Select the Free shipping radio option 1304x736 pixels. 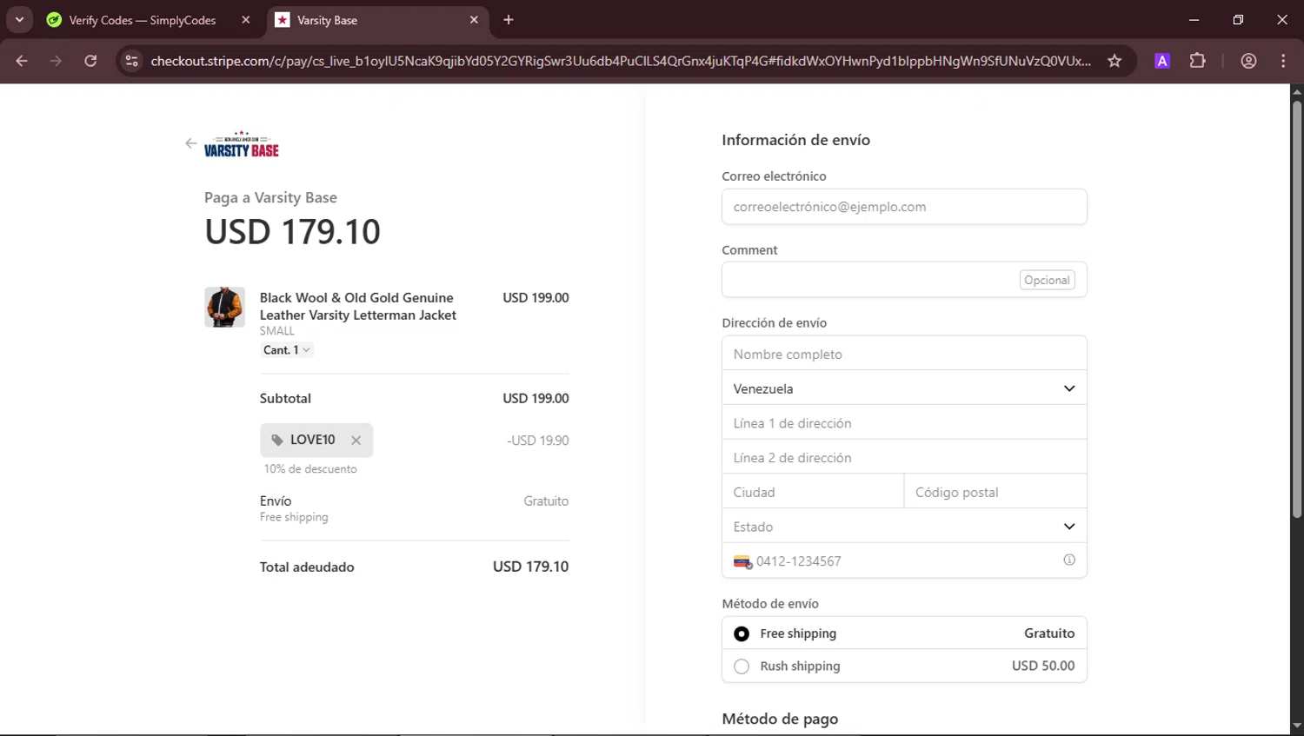coord(742,633)
